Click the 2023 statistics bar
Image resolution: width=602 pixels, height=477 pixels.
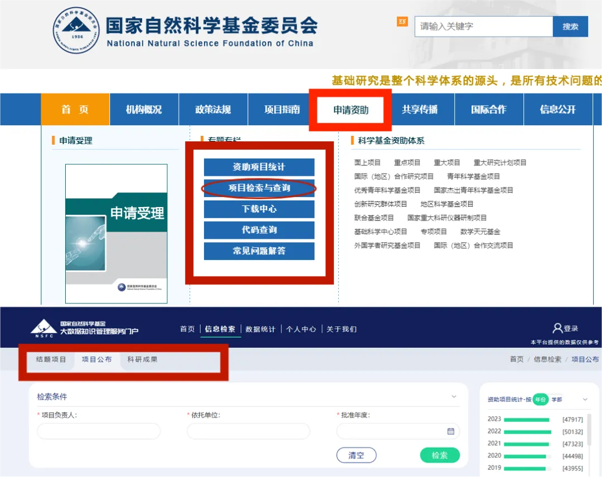tap(526, 420)
